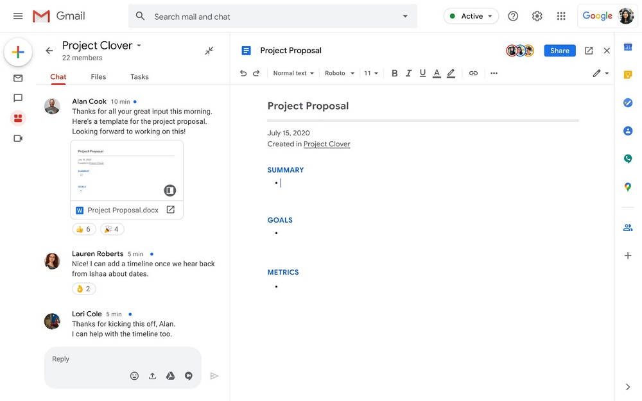Viewport: 642px width, 401px height.
Task: Open the Google apps grid
Action: (x=561, y=16)
